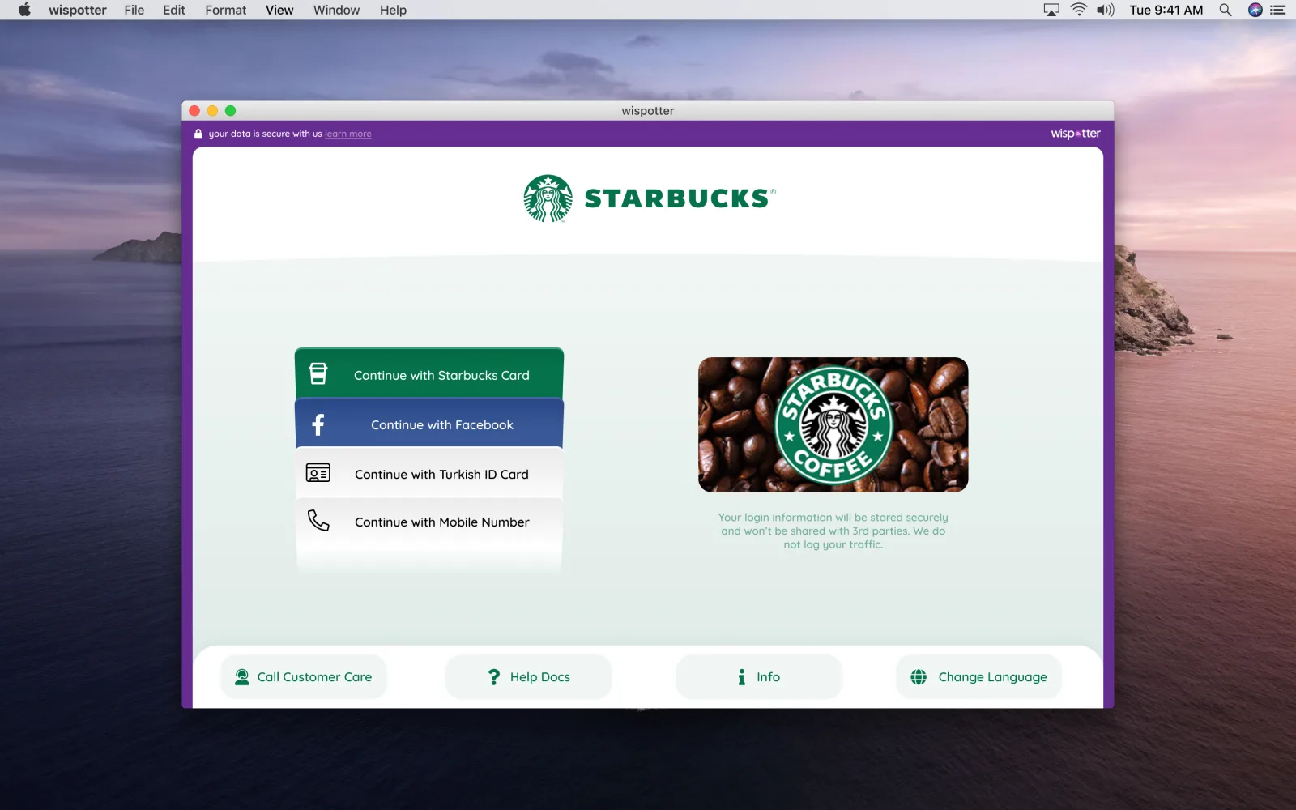Choose Continue with Mobile Number
This screenshot has width=1296, height=810.
(x=429, y=522)
